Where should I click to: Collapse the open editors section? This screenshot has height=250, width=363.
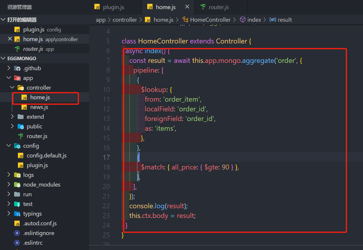3,20
